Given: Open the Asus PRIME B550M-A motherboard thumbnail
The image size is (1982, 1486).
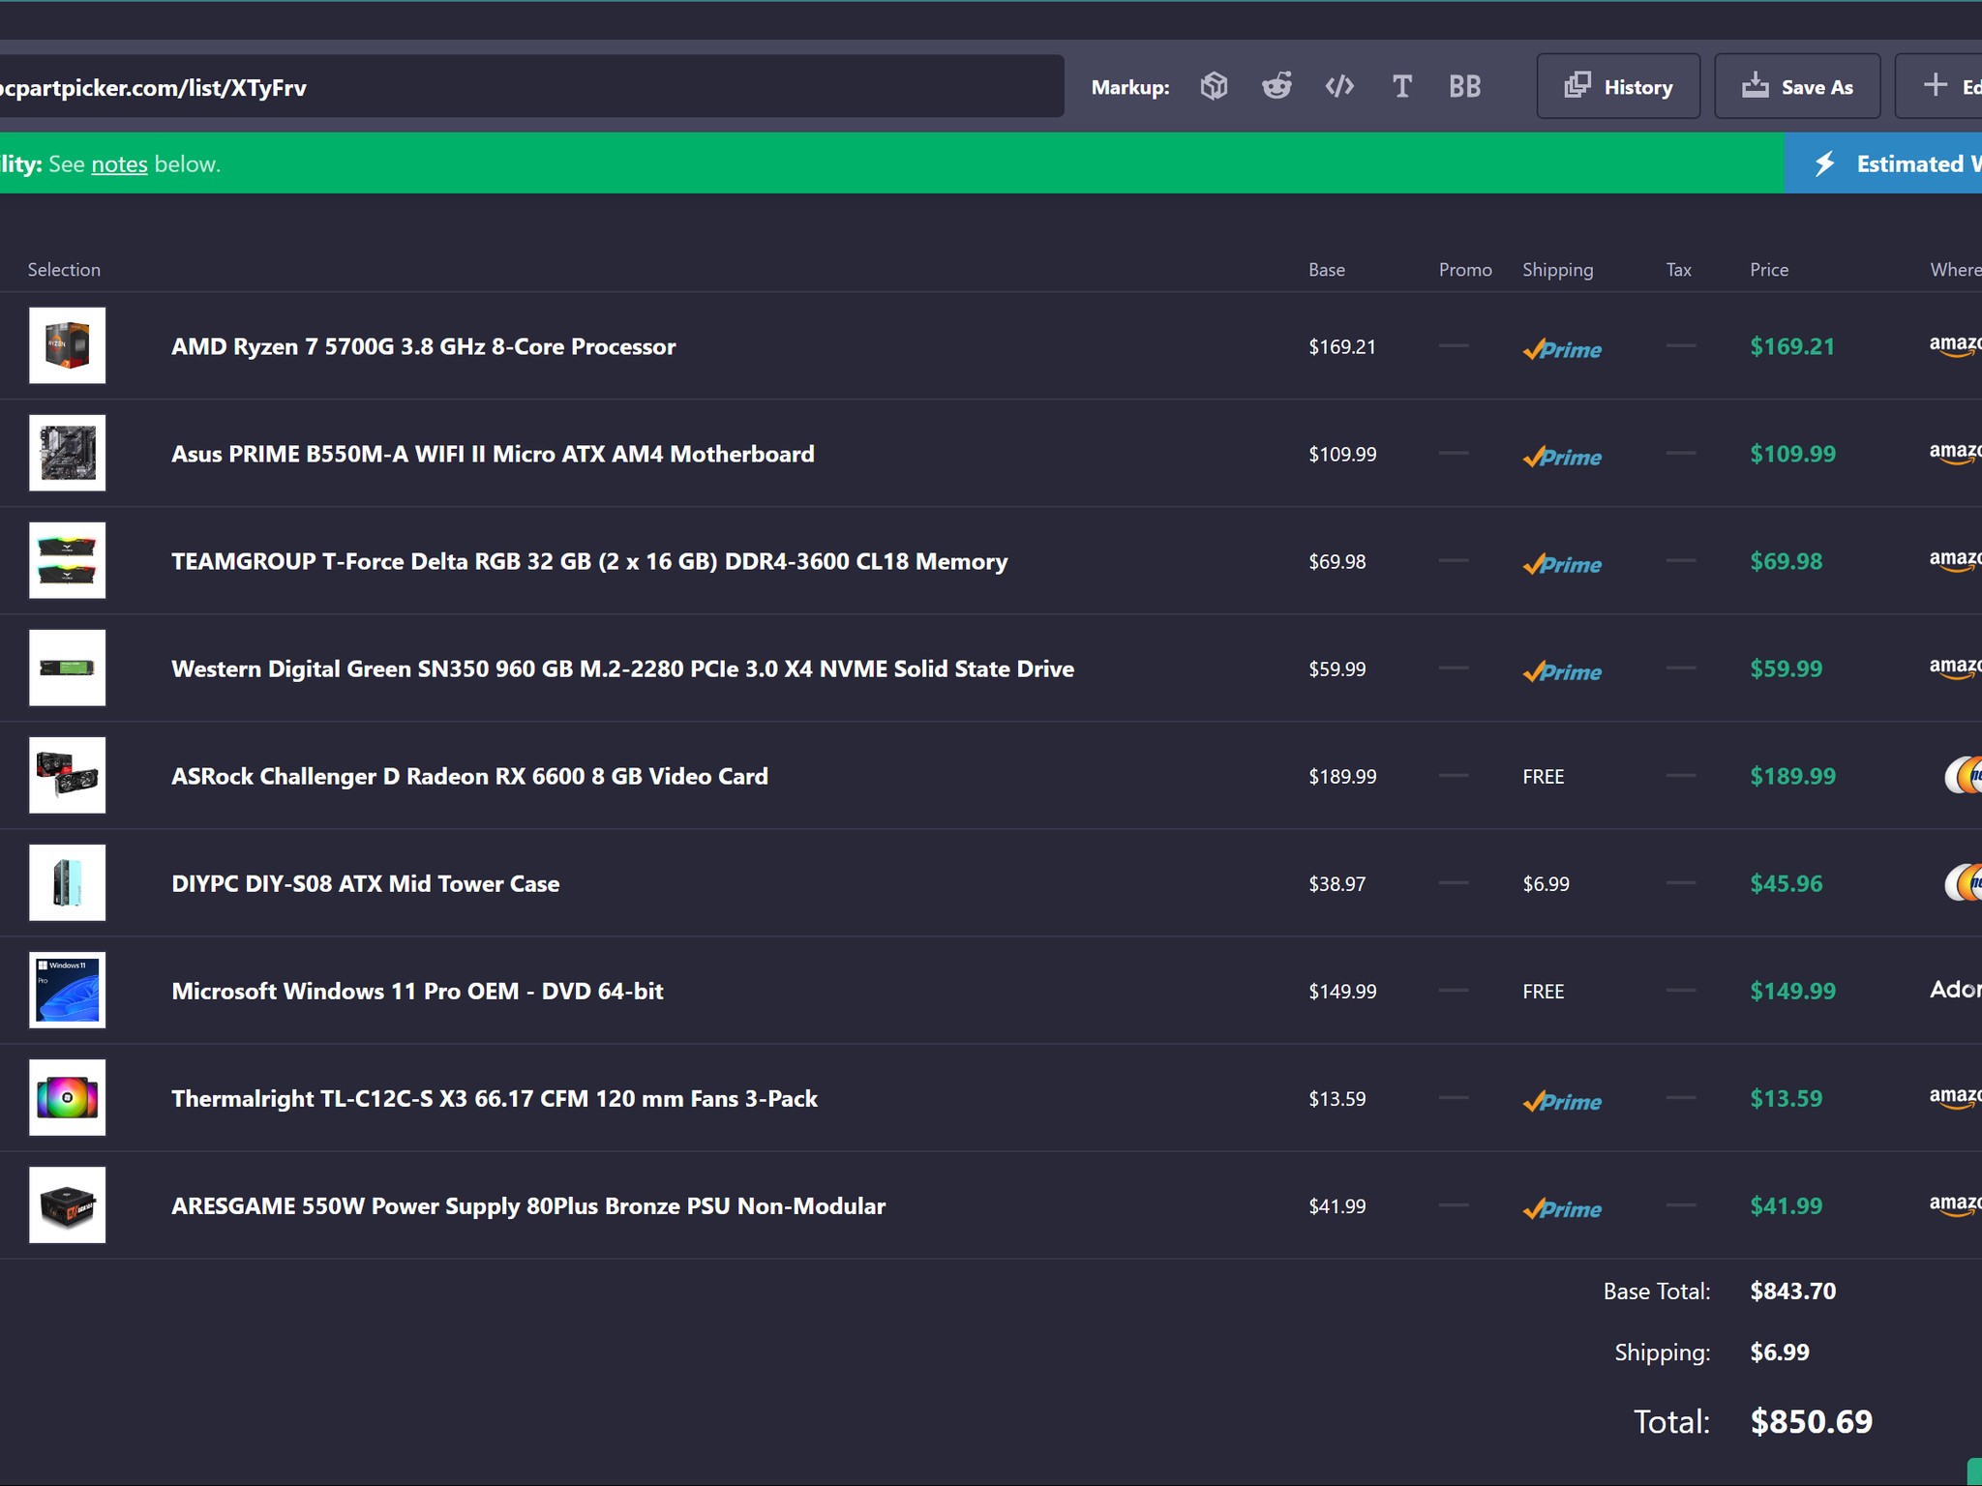Looking at the screenshot, I should (x=67, y=453).
